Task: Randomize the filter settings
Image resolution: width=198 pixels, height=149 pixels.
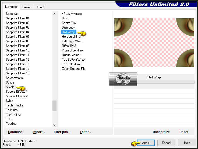Action: 161,132
